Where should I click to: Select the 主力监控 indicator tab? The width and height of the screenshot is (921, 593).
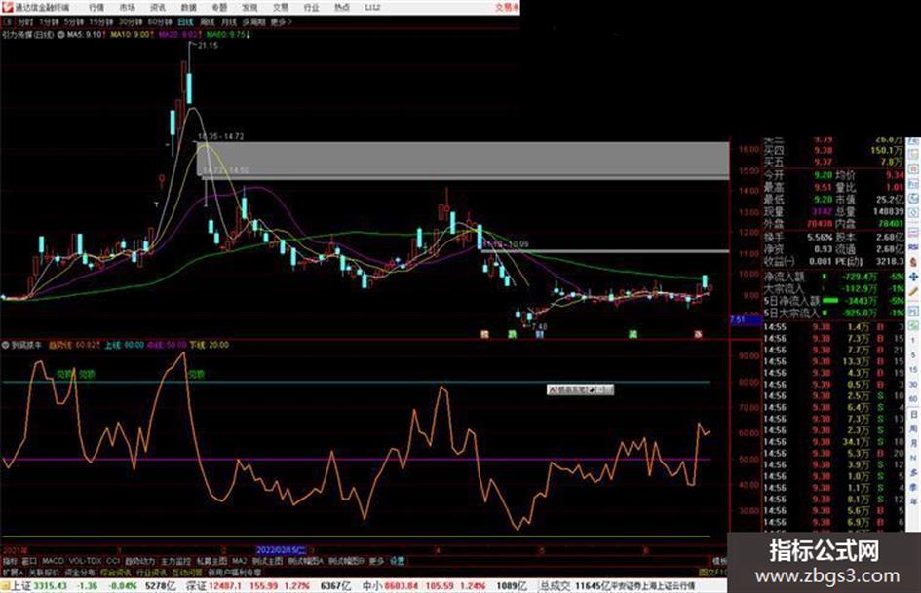[175, 561]
